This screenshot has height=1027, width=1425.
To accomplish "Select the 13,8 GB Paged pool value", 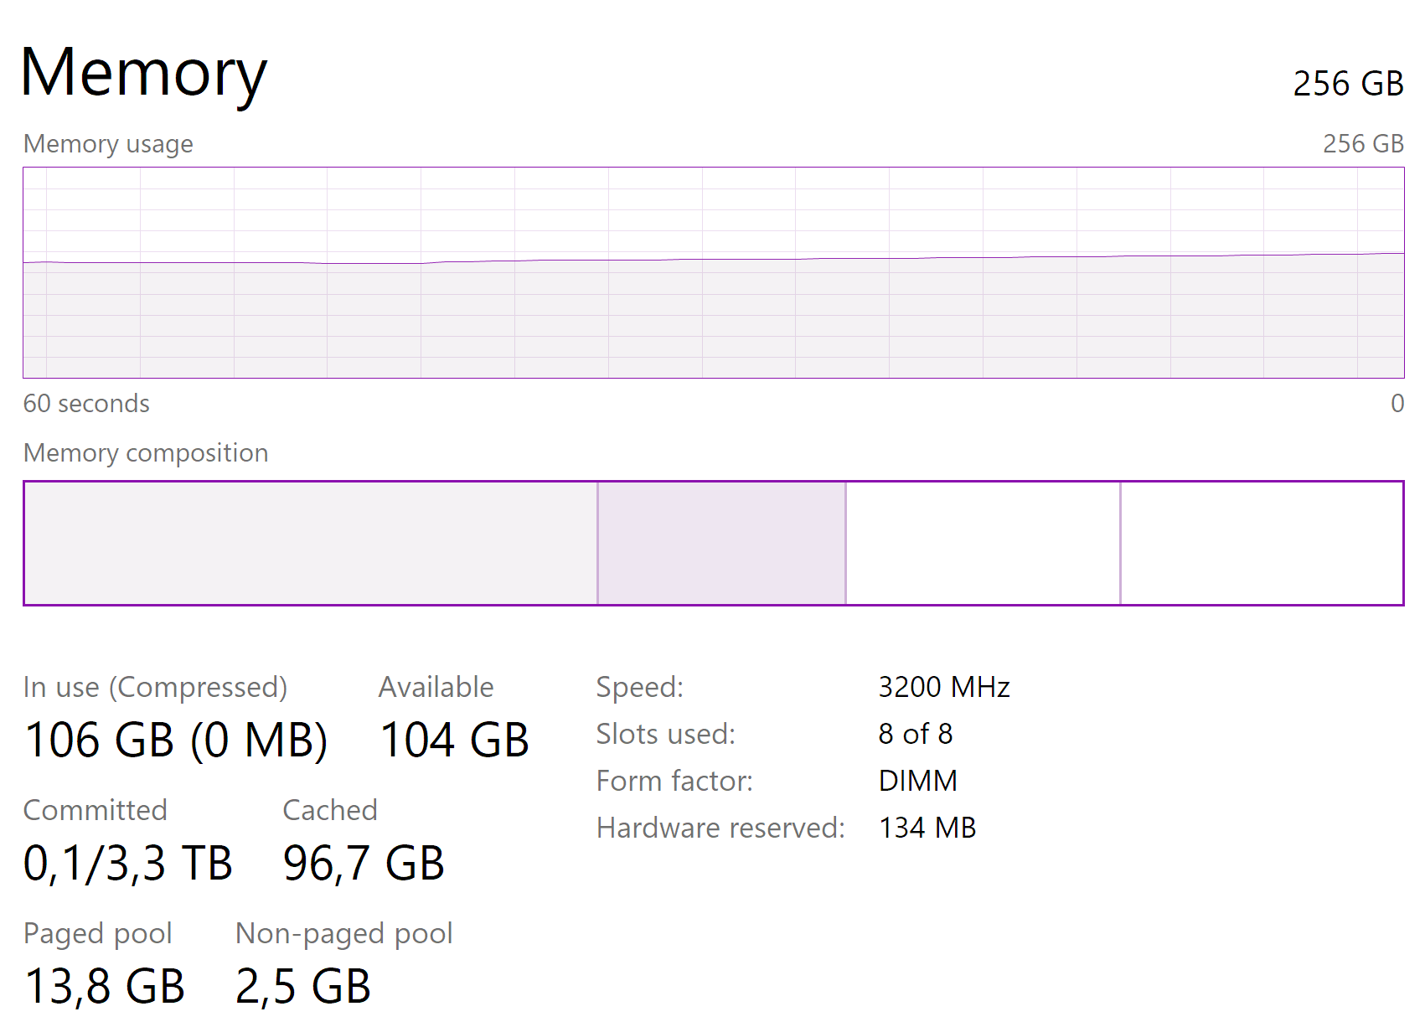I will (x=105, y=986).
